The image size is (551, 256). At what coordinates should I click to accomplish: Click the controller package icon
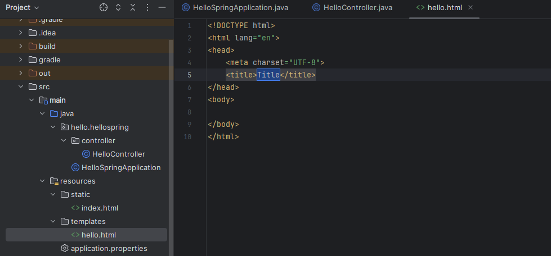[x=75, y=140]
